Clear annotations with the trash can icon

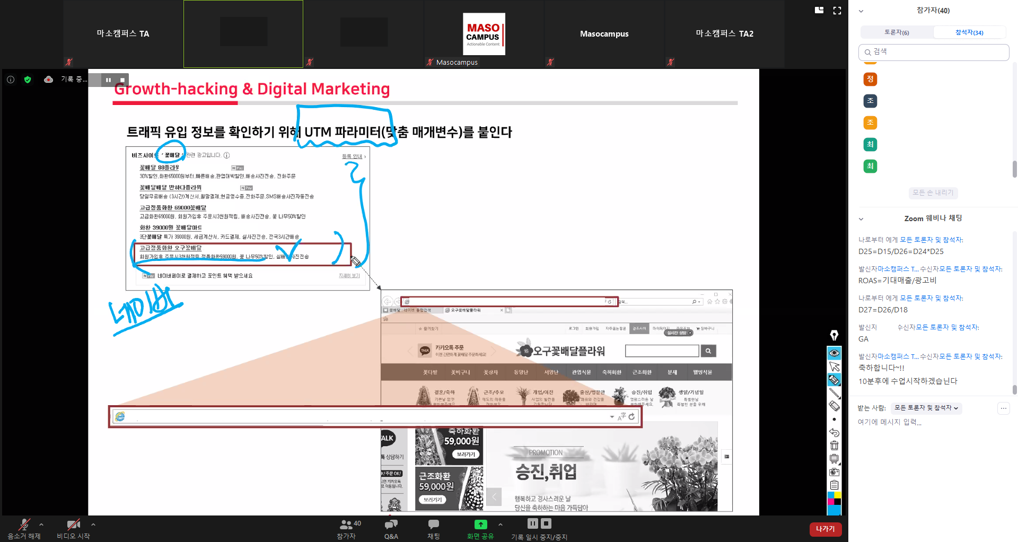click(x=834, y=445)
